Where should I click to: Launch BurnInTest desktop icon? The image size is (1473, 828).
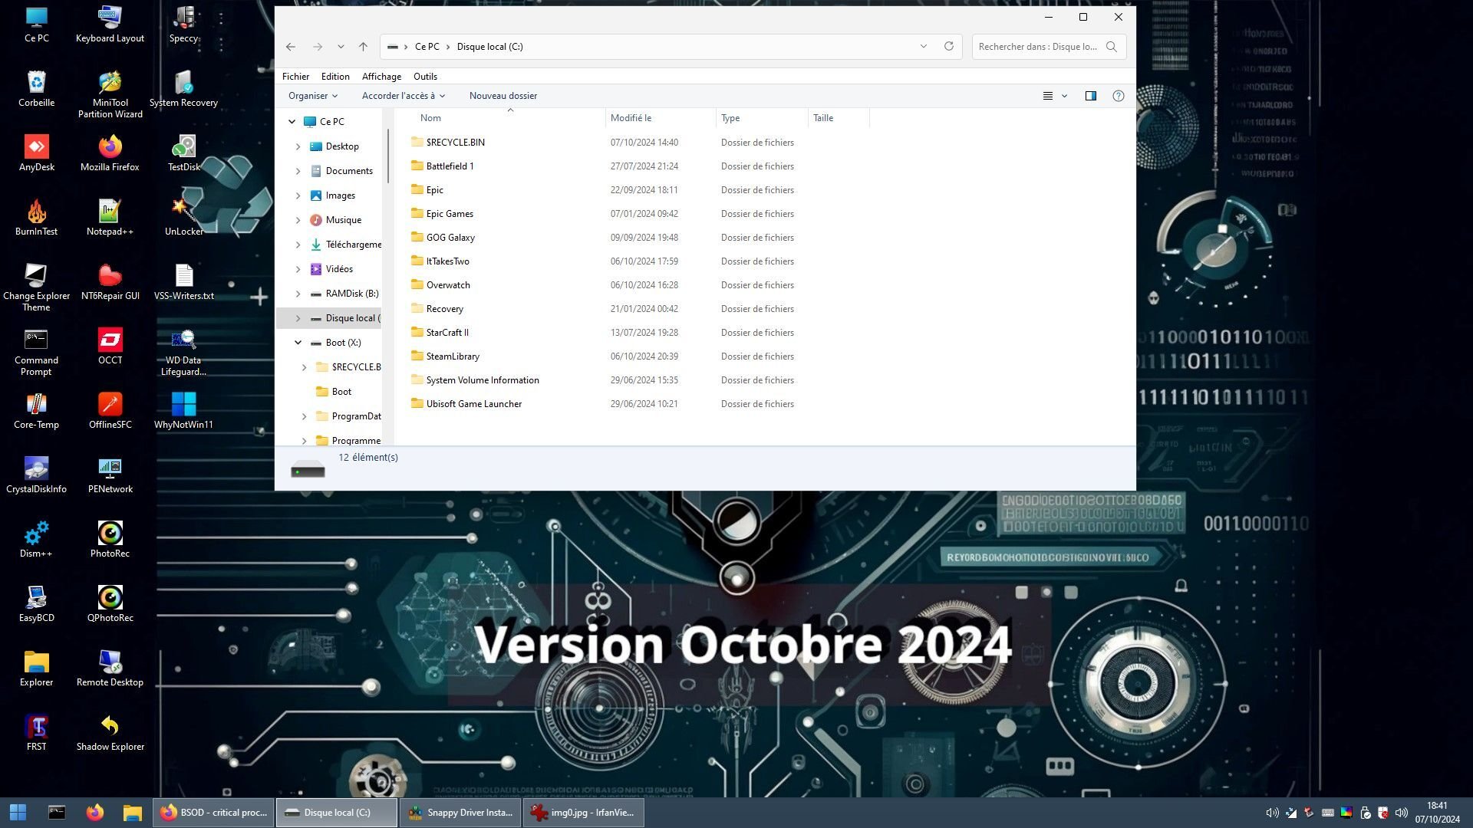point(36,217)
